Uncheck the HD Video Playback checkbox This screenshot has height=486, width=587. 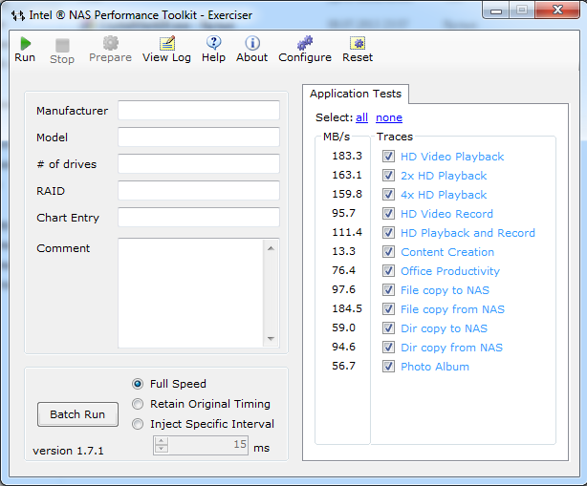(x=388, y=157)
